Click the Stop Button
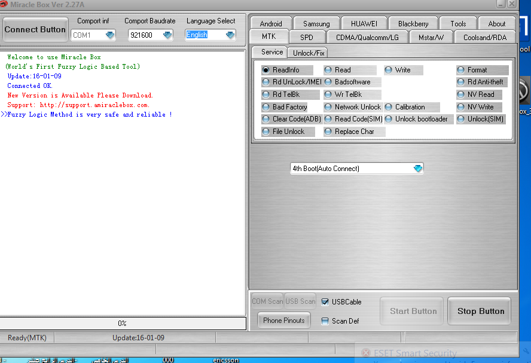This screenshot has height=363, width=531. (x=480, y=311)
